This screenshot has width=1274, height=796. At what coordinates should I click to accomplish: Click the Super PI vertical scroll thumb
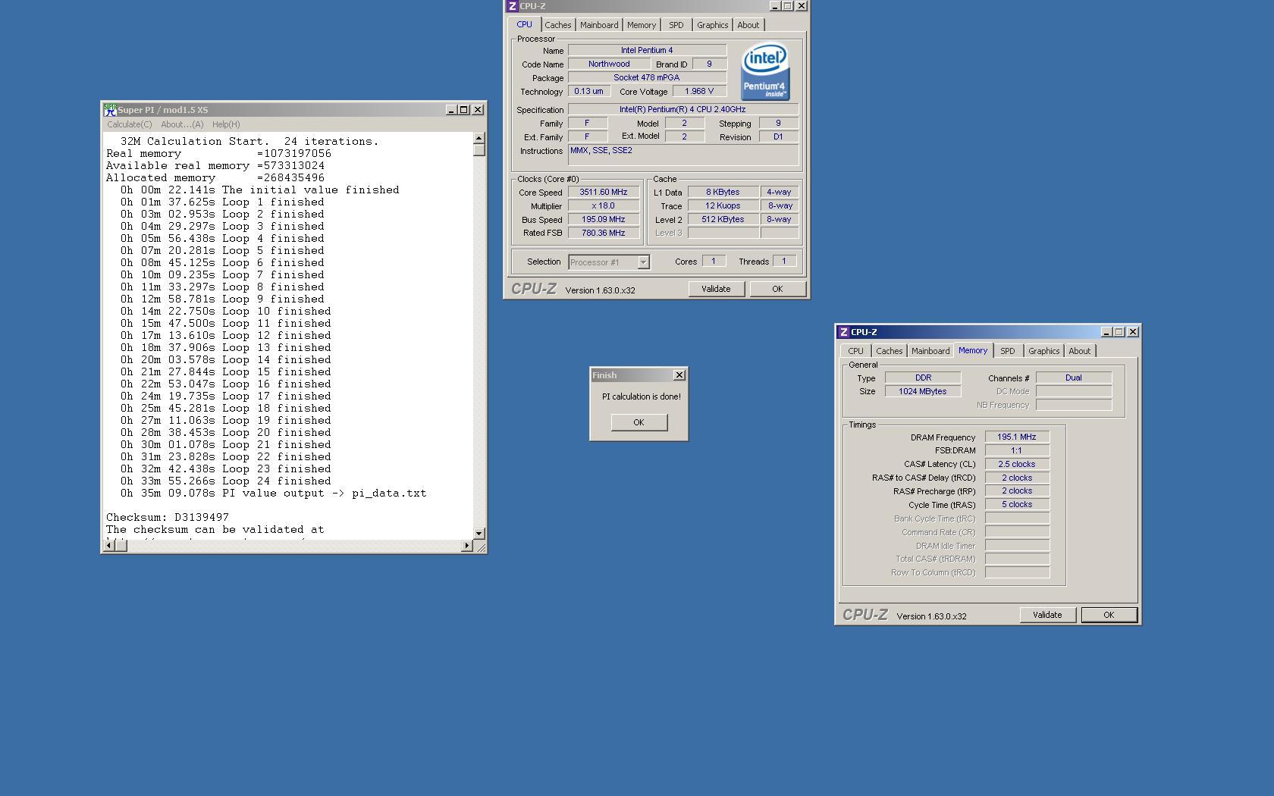pyautogui.click(x=479, y=150)
